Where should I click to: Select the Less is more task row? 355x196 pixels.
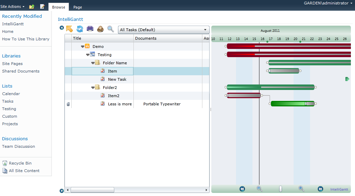(137, 104)
